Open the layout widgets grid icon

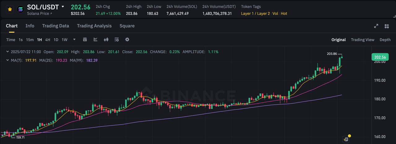click(387, 26)
